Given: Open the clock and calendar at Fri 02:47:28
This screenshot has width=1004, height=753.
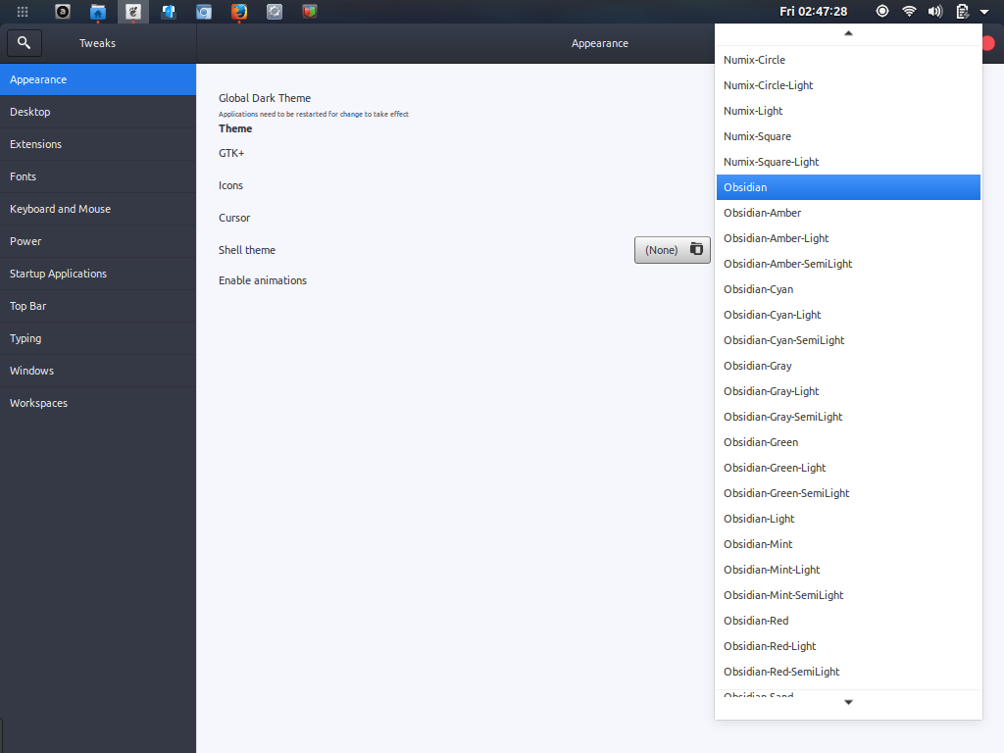Looking at the screenshot, I should 813,12.
